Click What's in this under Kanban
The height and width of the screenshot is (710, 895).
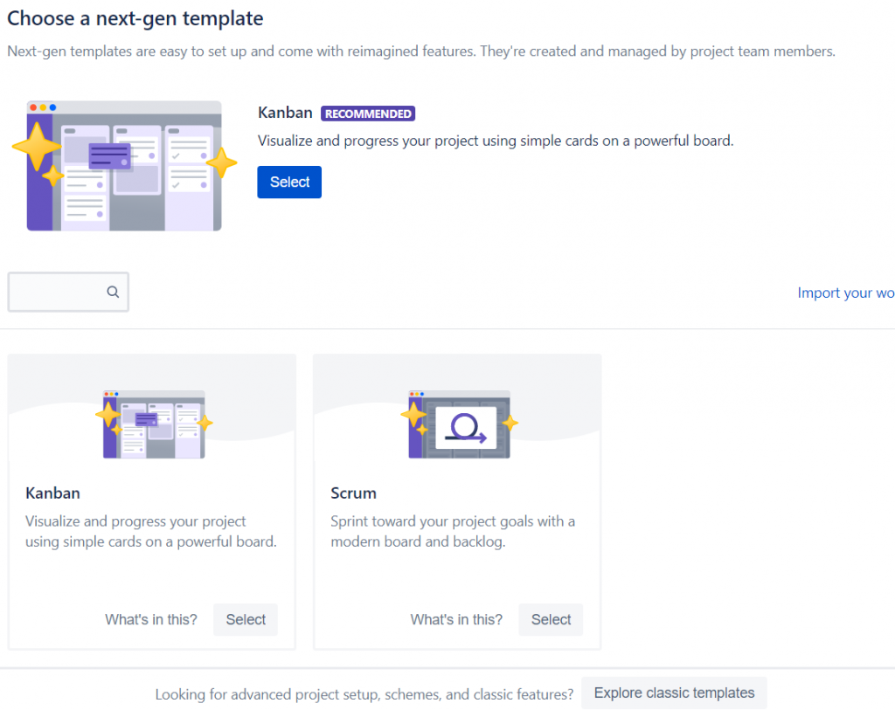pos(150,619)
